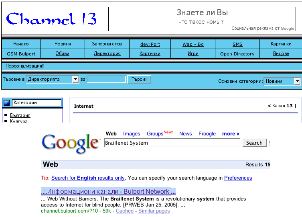Open the Картички link
Image resolution: width=302 pixels, height=217 pixels.
click(150, 53)
